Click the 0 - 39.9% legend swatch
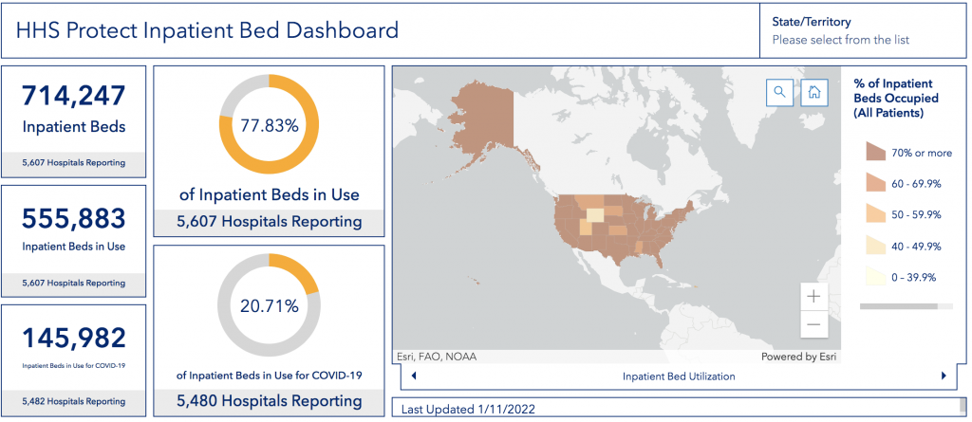The height and width of the screenshot is (422, 972). [874, 278]
